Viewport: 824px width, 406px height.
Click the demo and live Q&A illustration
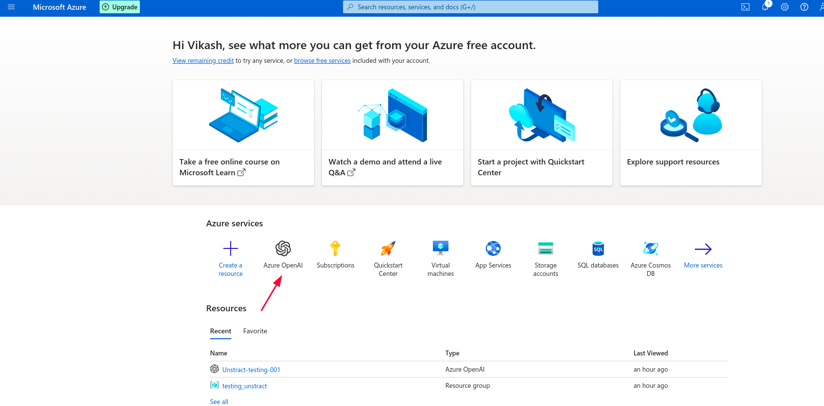(393, 115)
